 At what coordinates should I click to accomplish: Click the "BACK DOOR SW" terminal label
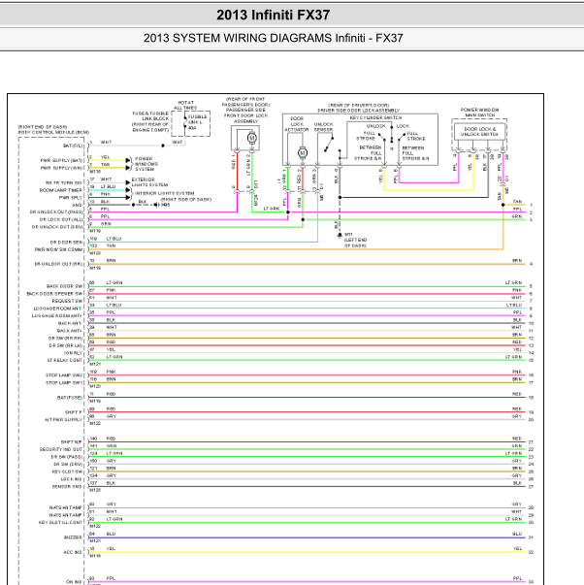65,286
